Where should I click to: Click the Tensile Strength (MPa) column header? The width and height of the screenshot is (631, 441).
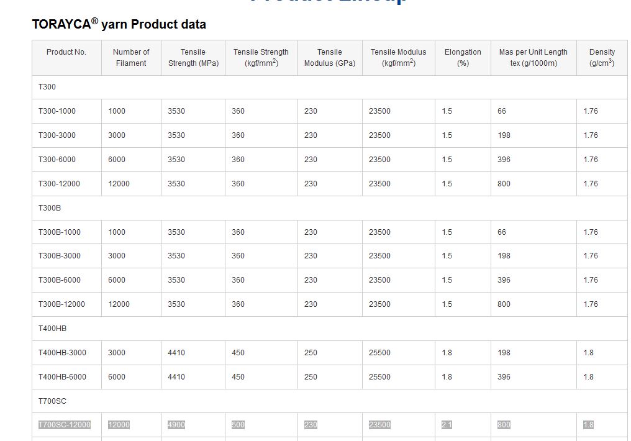(x=193, y=58)
